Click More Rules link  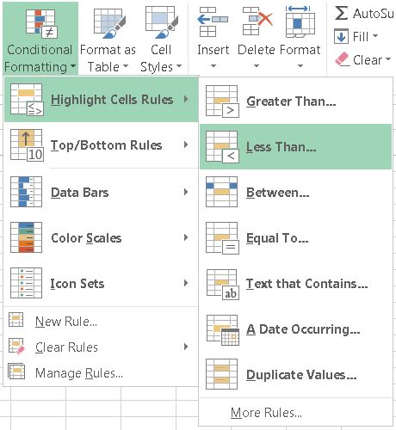266,413
